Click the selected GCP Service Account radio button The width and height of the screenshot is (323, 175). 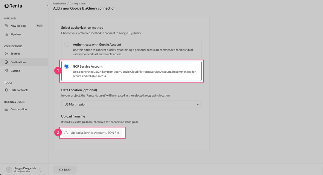click(x=67, y=66)
